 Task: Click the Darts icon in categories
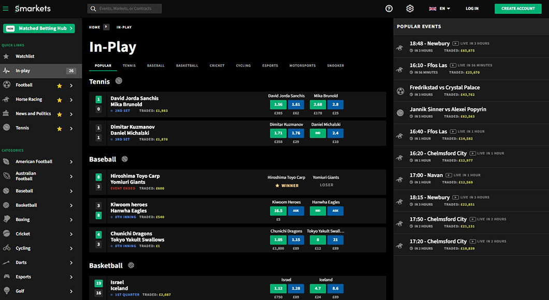(6, 262)
